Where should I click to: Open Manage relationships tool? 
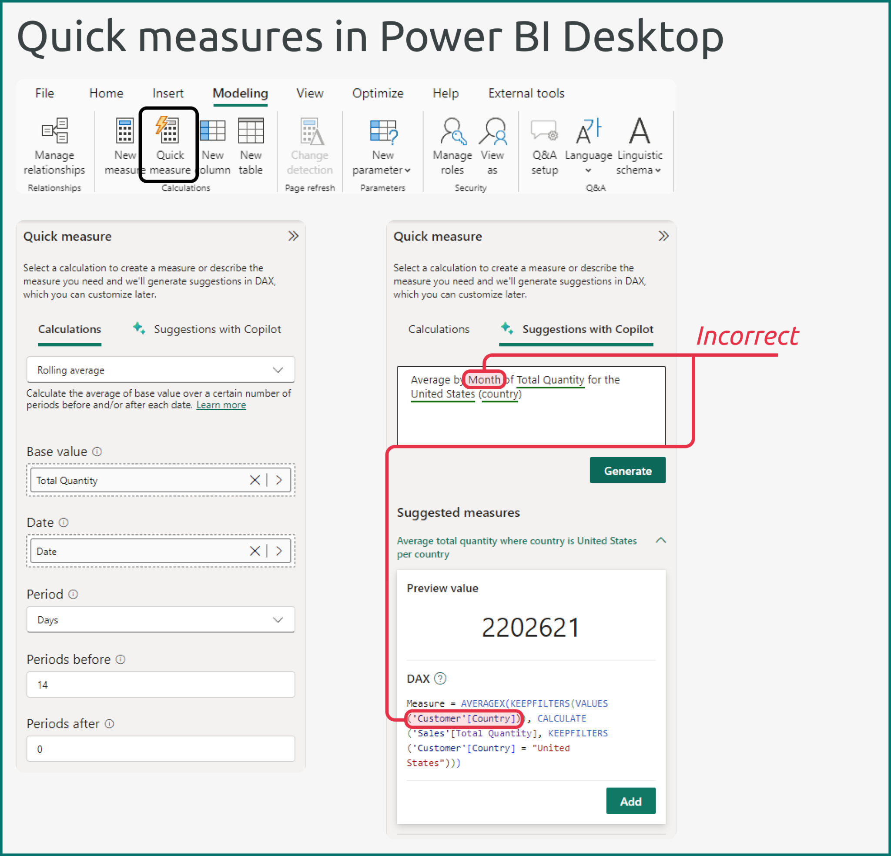[54, 131]
